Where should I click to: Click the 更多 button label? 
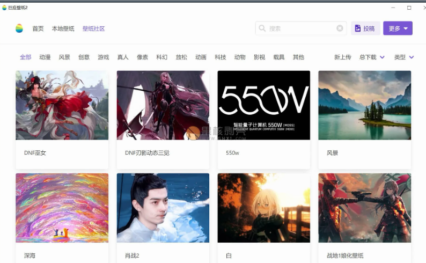[x=394, y=28]
